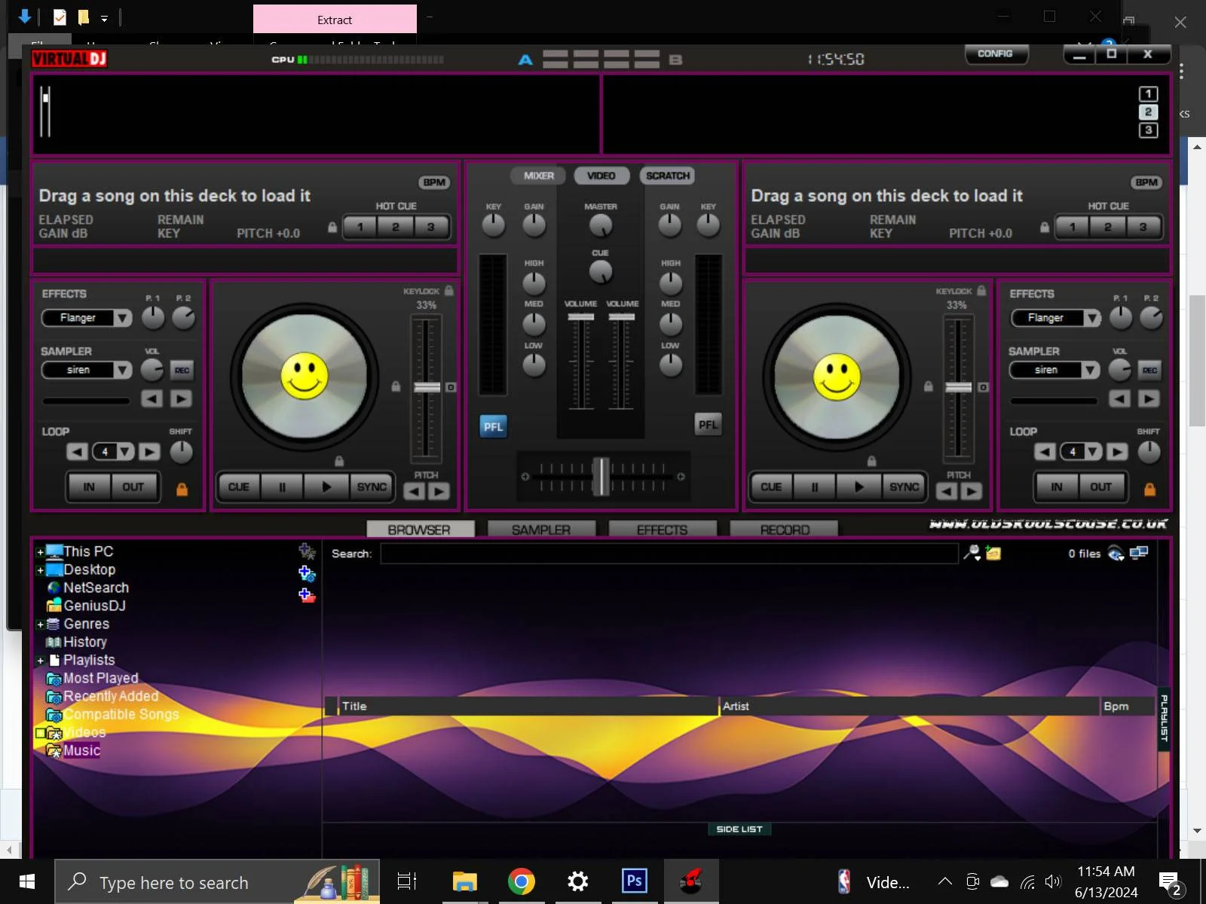The image size is (1206, 904).
Task: Switch to the EFFECTS tab
Action: click(x=662, y=530)
